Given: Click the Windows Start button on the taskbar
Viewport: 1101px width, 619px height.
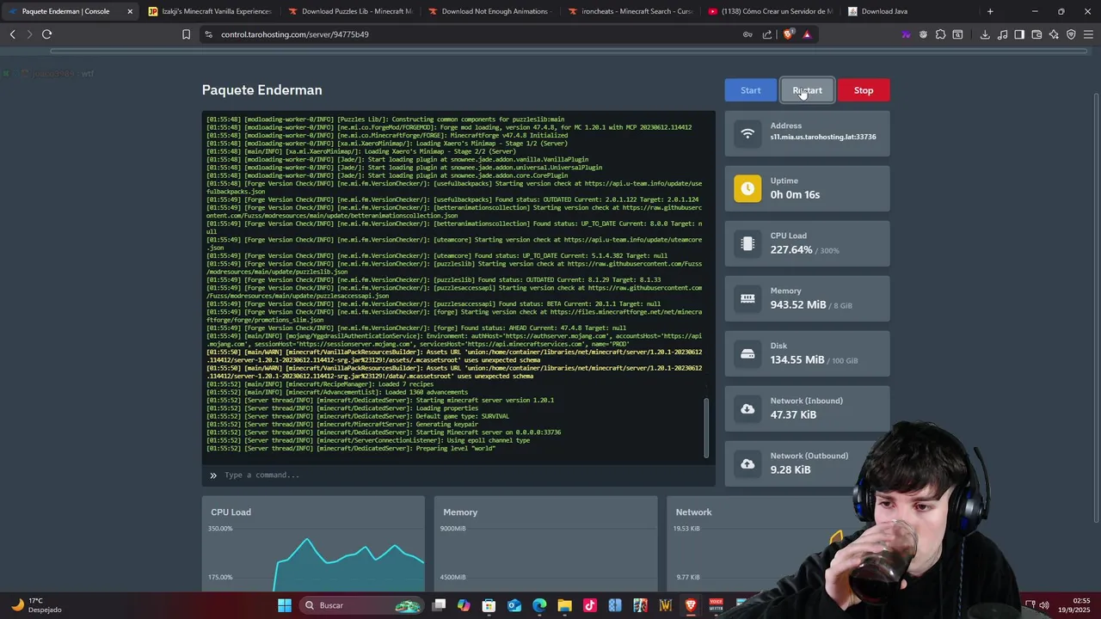Looking at the screenshot, I should [284, 605].
